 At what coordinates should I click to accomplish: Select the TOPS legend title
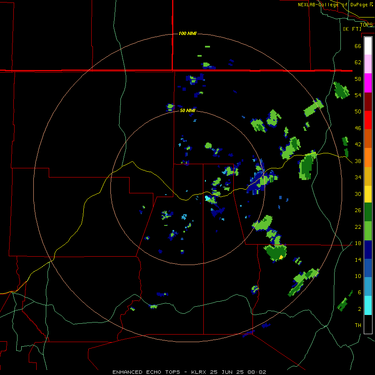[366, 25]
